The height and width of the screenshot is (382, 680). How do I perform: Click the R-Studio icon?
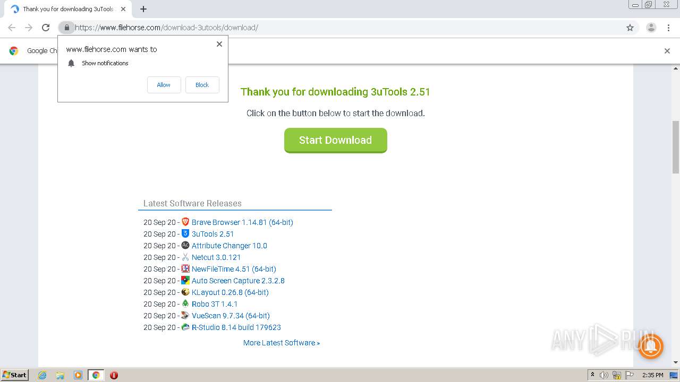(x=185, y=327)
